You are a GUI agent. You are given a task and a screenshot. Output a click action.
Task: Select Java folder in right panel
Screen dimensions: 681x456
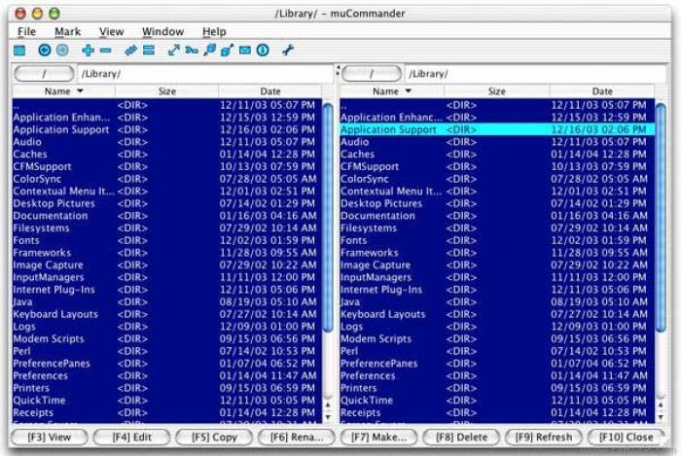click(497, 302)
